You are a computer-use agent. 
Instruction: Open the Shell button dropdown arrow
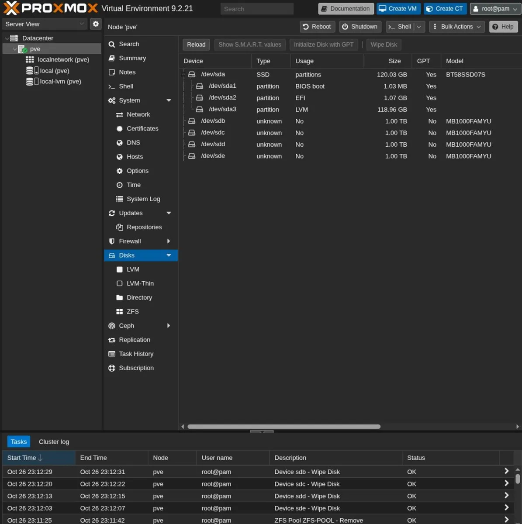coord(419,27)
